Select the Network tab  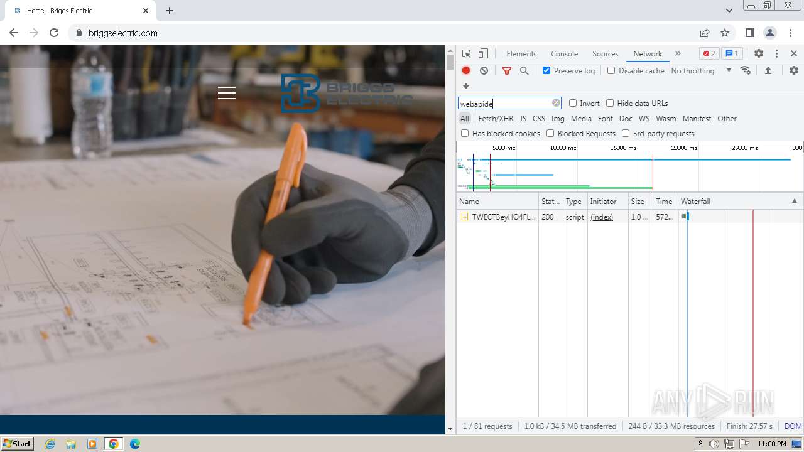coord(648,54)
